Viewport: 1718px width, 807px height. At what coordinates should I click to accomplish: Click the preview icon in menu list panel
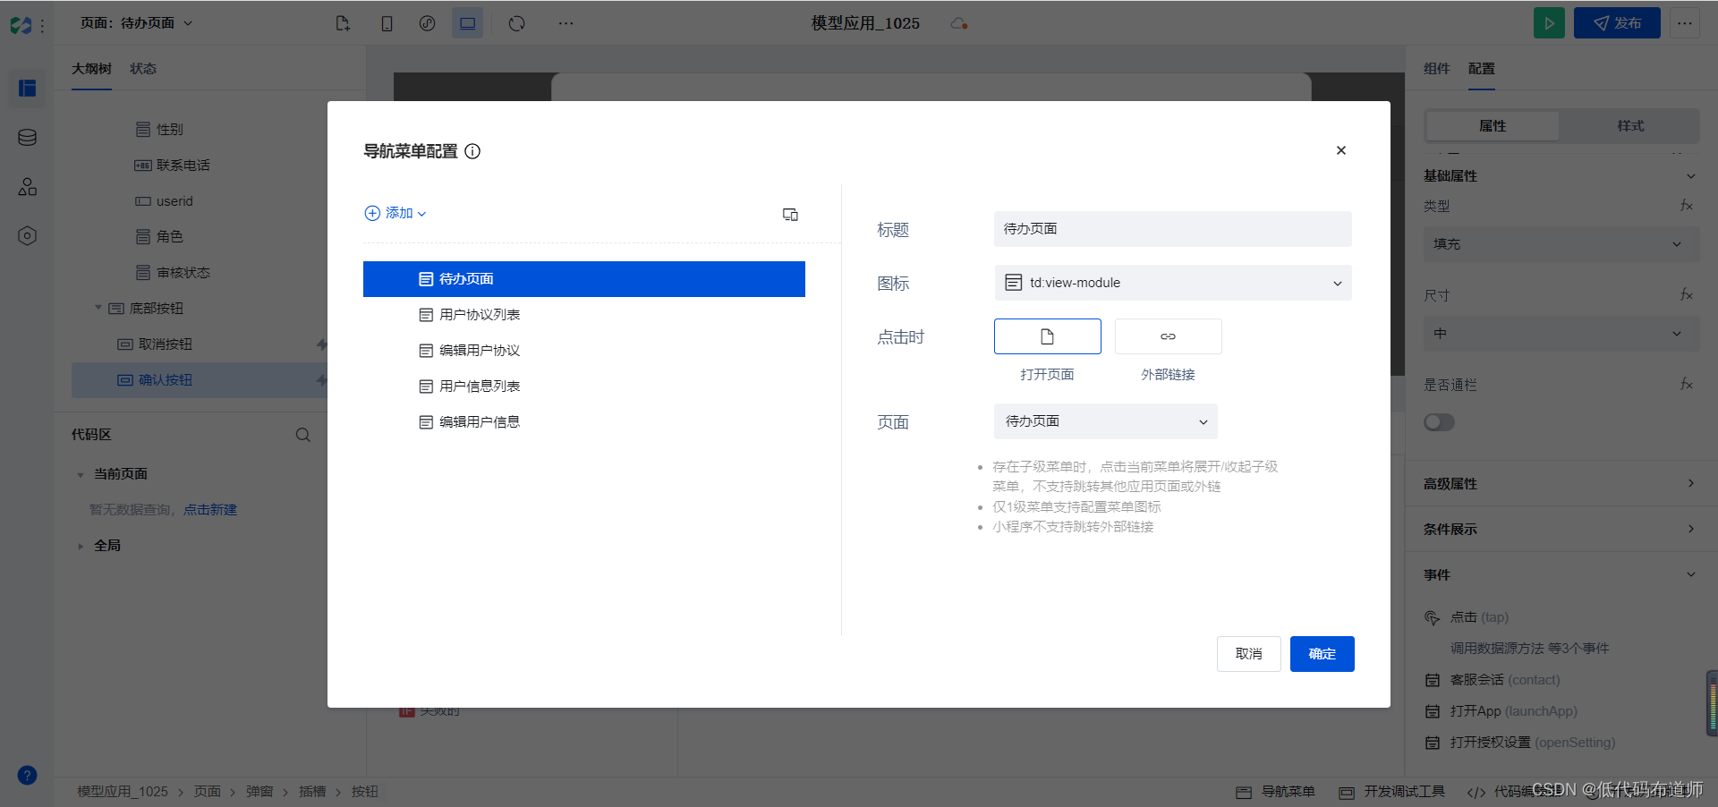coord(790,214)
